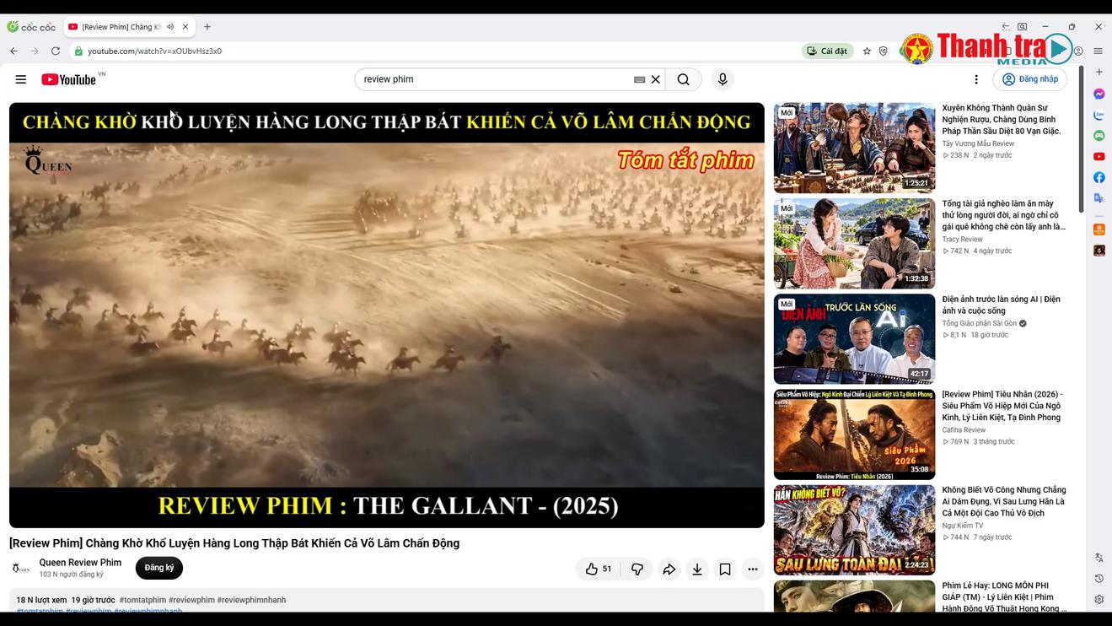Open the Tổng tài giả nghèo video thumbnail
This screenshot has width=1112, height=626.
tap(854, 244)
